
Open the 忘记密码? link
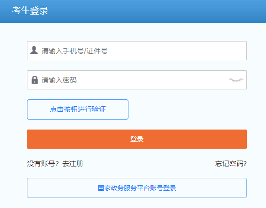(231, 164)
